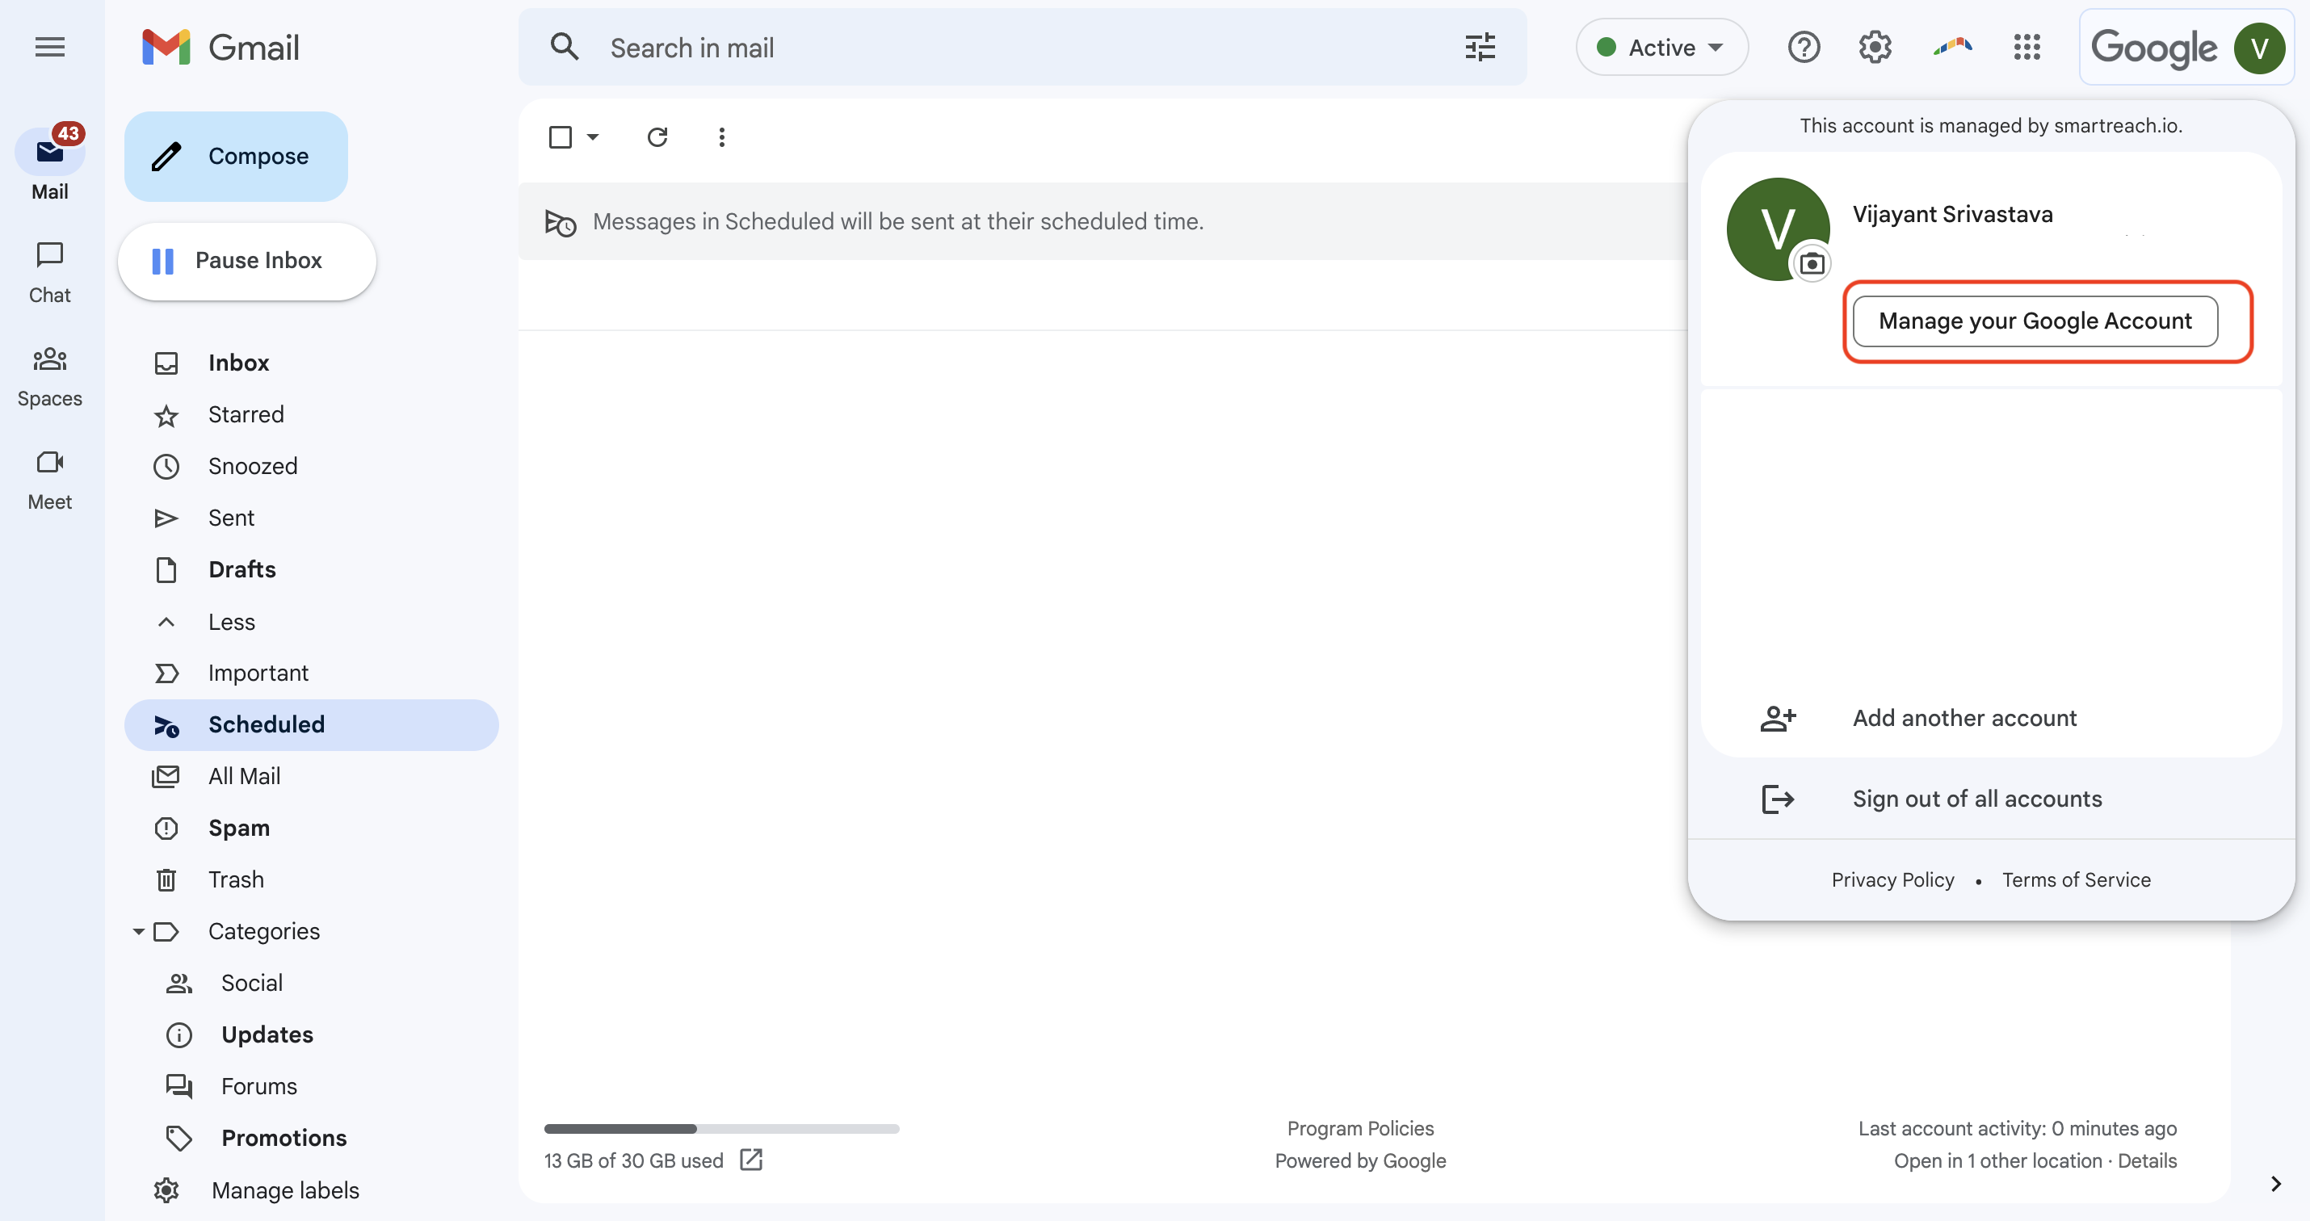Open the select dropdown arrow beside checkbox

click(593, 137)
